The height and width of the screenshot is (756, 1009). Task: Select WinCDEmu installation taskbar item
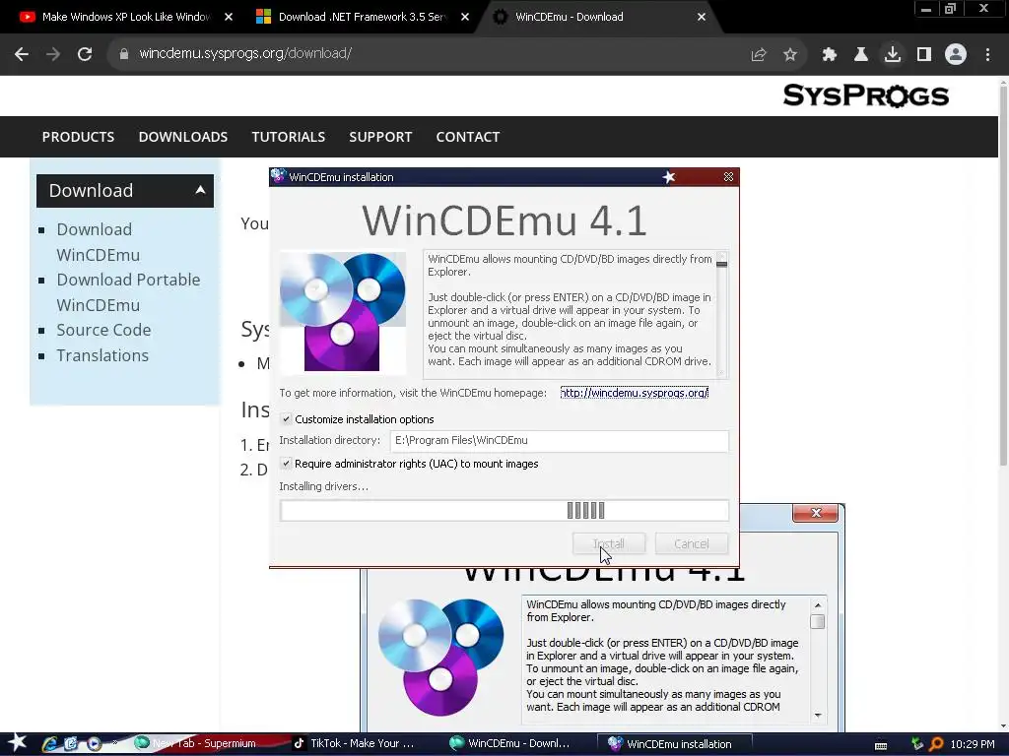tap(674, 744)
